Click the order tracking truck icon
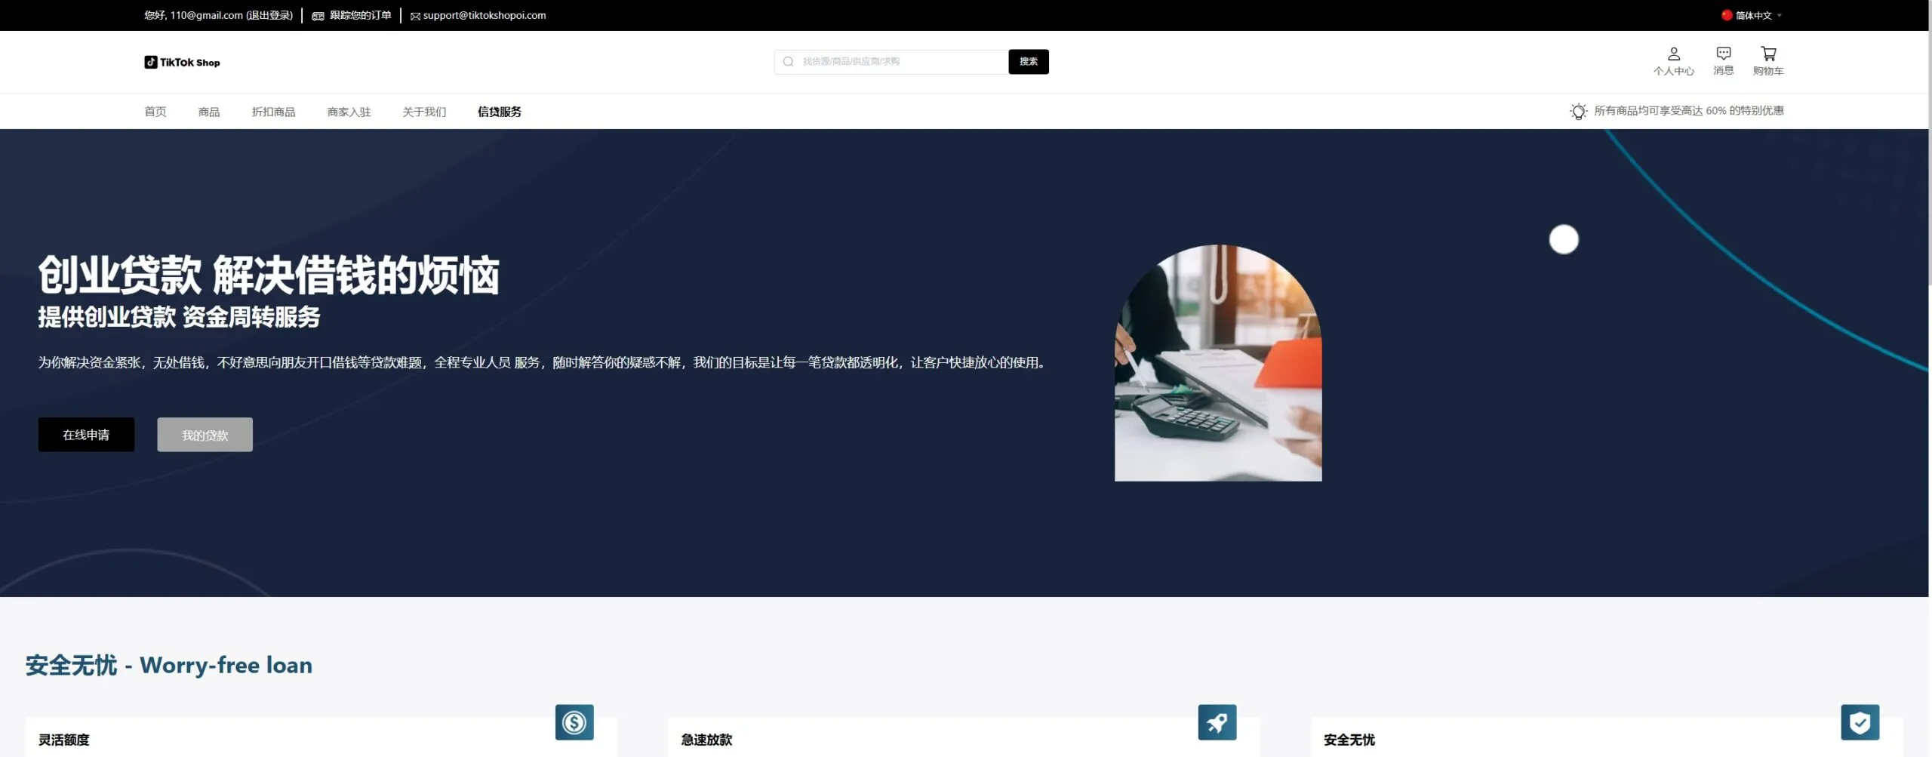This screenshot has width=1932, height=757. pyautogui.click(x=318, y=16)
